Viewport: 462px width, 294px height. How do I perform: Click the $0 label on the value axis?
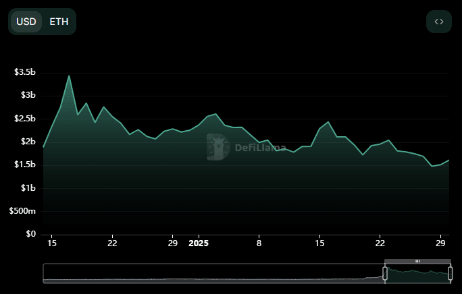[30, 234]
